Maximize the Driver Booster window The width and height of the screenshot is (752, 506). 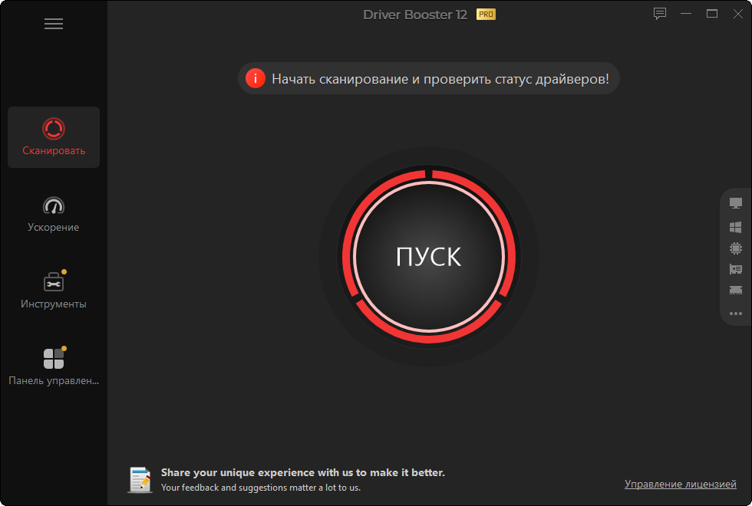[712, 14]
